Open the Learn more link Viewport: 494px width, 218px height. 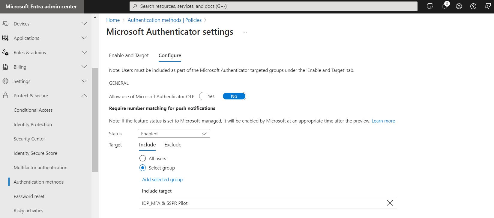pyautogui.click(x=383, y=121)
